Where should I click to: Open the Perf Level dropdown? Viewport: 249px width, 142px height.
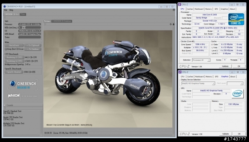point(235,83)
